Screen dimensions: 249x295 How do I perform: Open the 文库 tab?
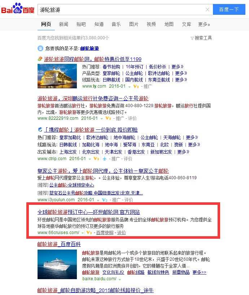pos(187,24)
